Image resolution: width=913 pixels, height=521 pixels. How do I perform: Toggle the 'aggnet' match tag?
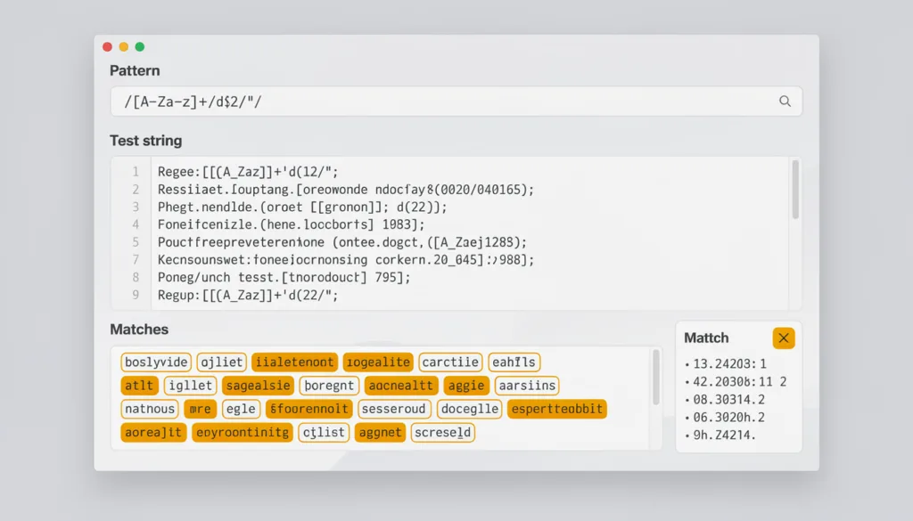tap(380, 433)
